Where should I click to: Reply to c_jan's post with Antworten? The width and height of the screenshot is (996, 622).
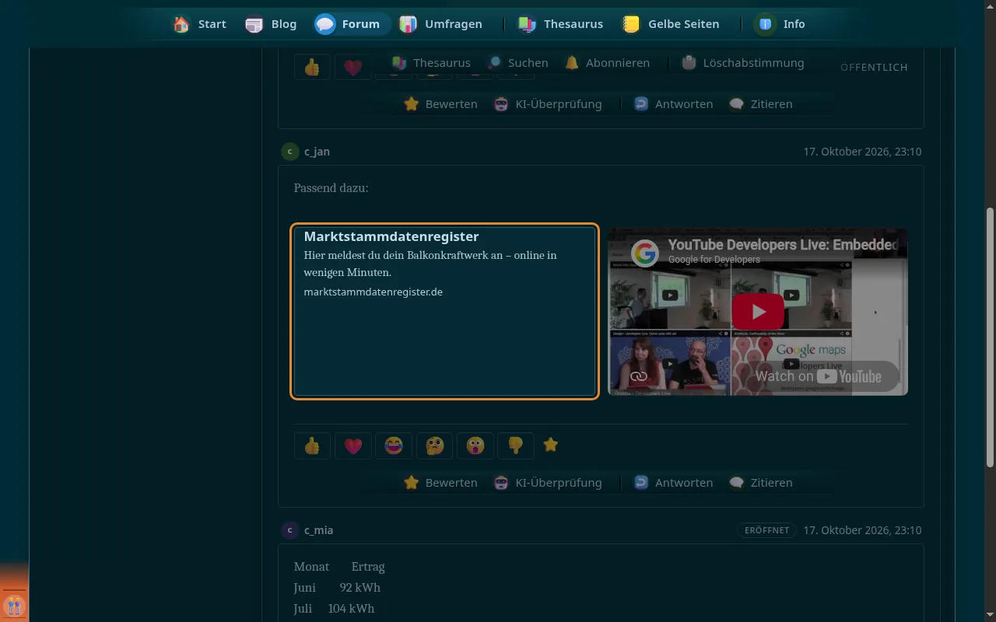click(x=673, y=483)
